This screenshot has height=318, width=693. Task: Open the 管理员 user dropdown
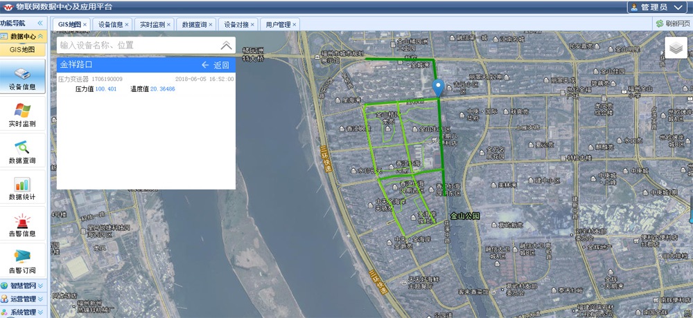[x=655, y=7]
